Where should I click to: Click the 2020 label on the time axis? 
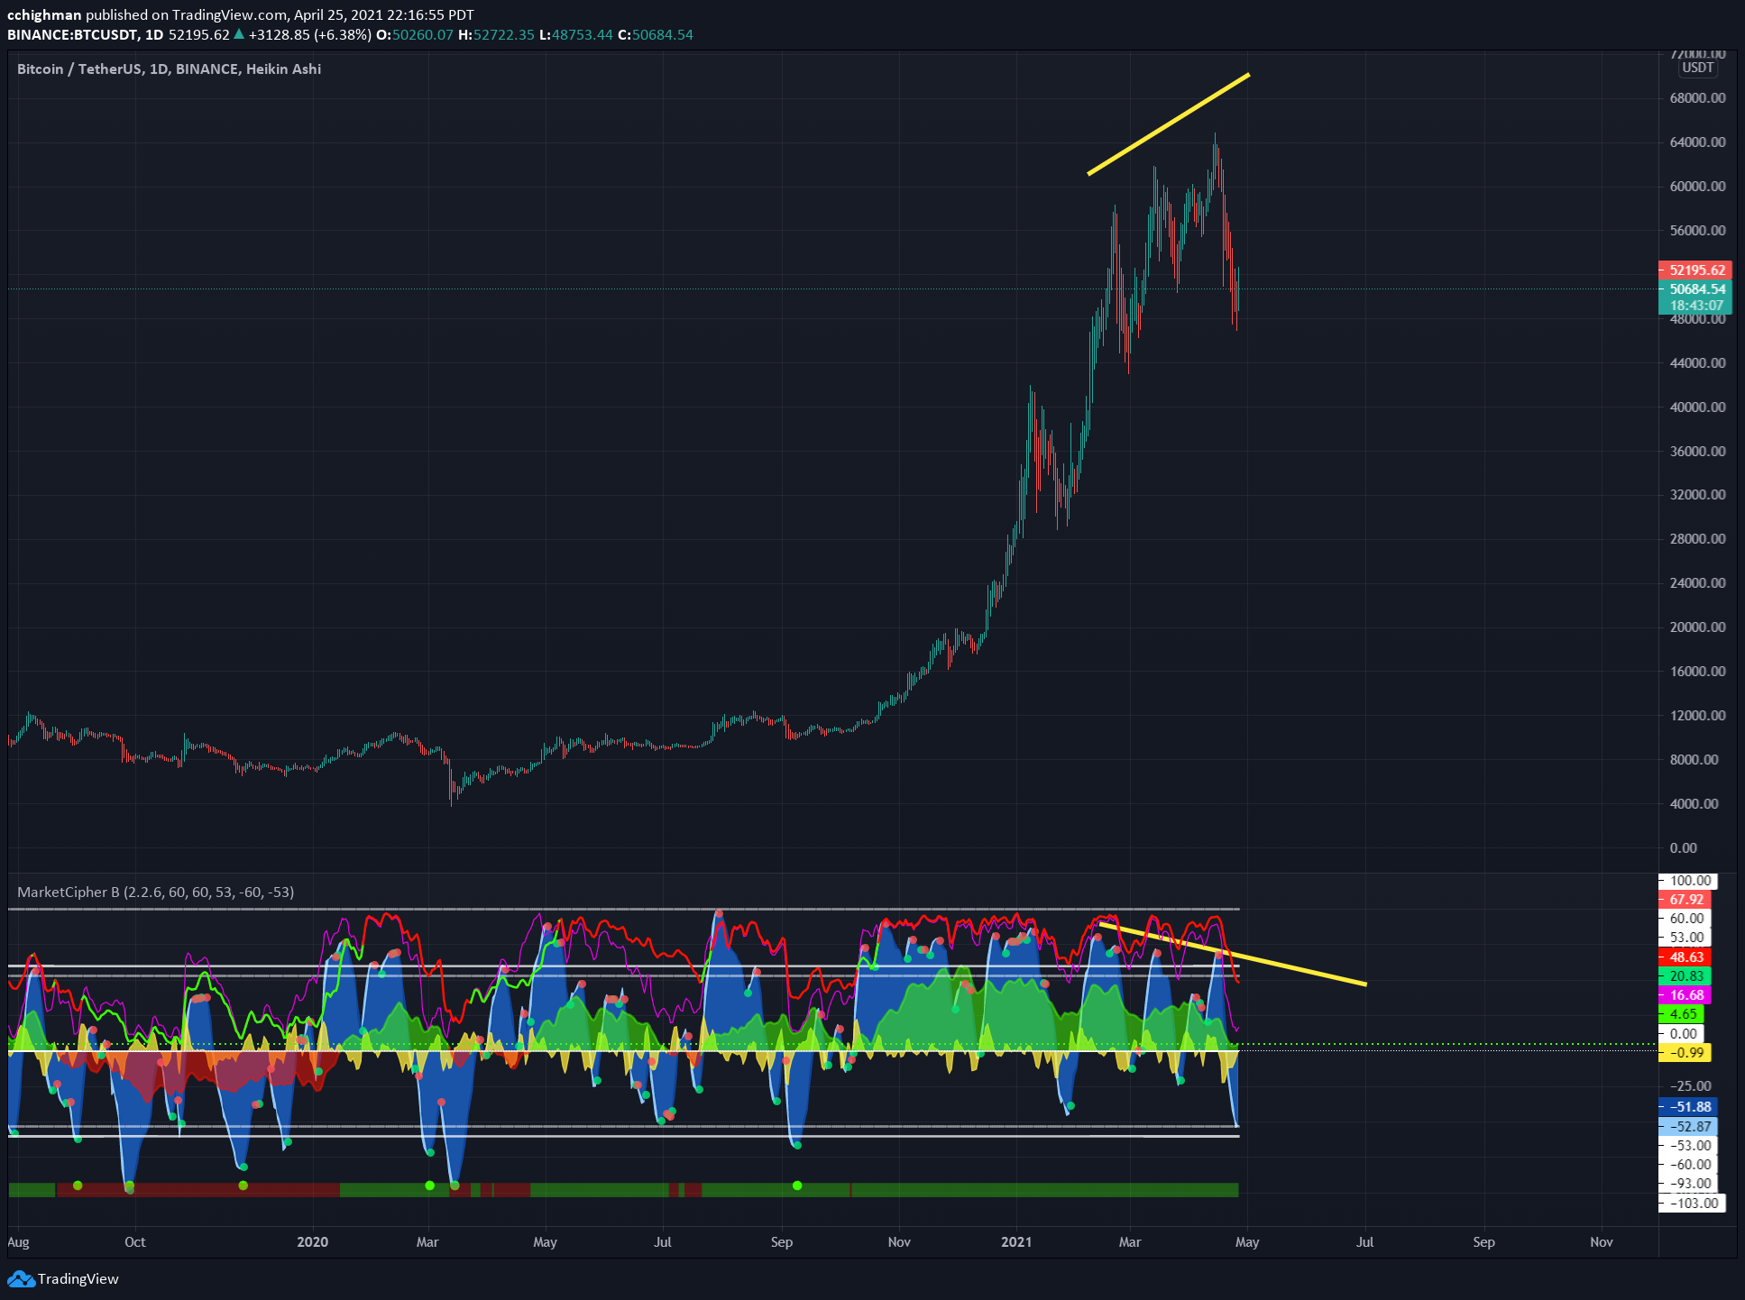pyautogui.click(x=312, y=1241)
